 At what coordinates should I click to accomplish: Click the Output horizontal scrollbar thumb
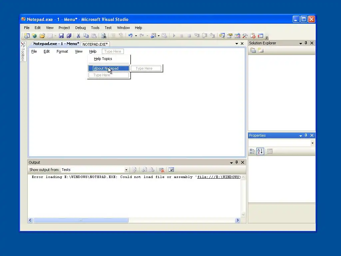click(x=81, y=220)
